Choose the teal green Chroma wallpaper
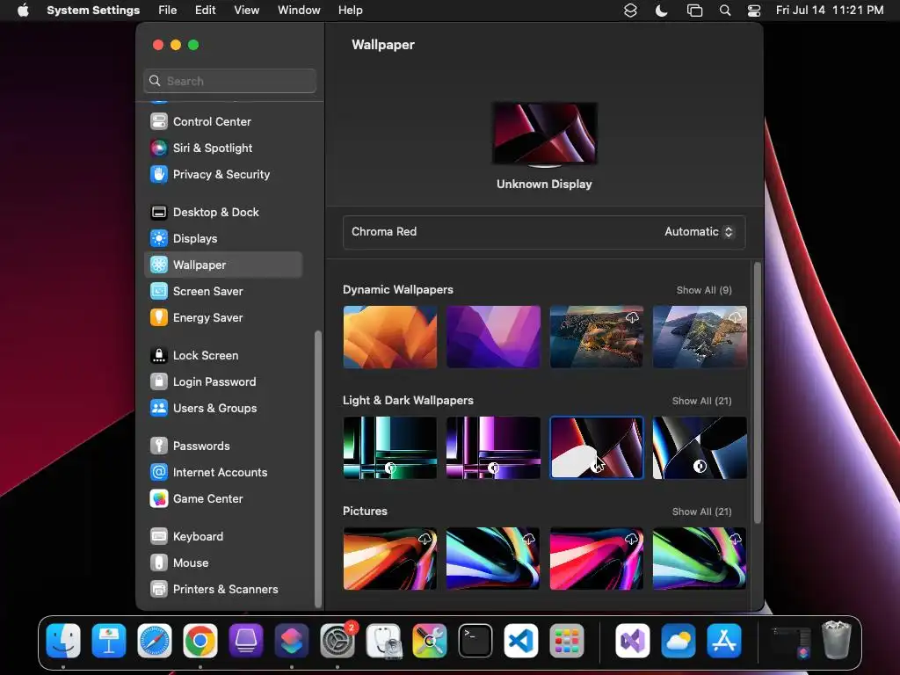The width and height of the screenshot is (900, 675). point(389,447)
